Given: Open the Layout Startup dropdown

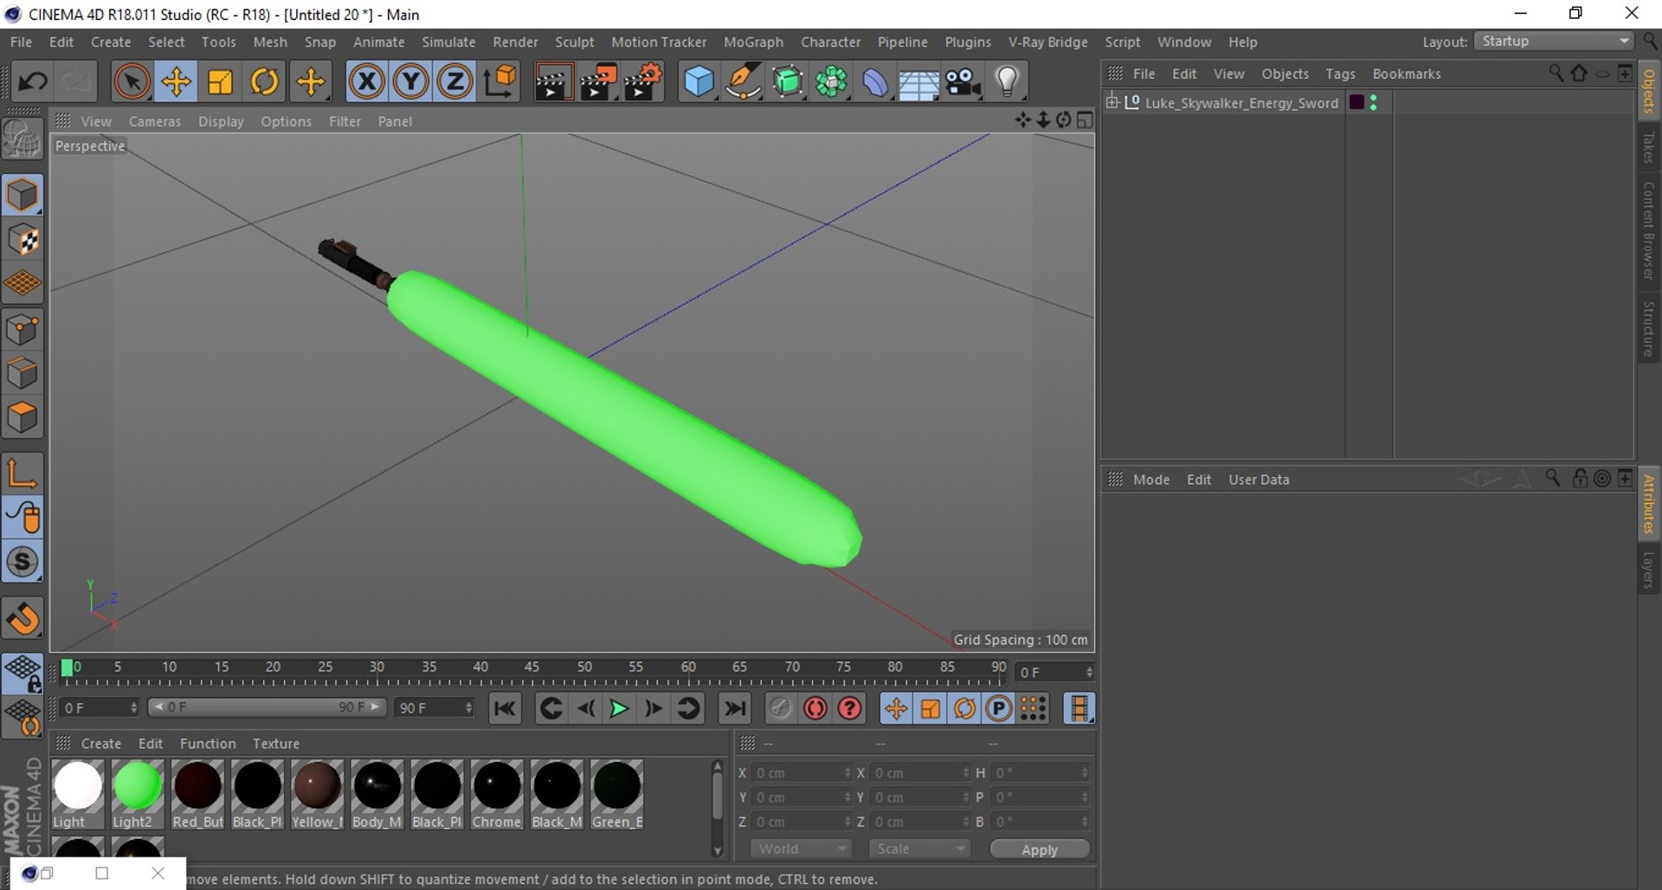Looking at the screenshot, I should tap(1555, 42).
